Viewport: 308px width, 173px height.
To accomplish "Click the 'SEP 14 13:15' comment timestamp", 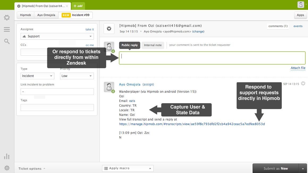I will coord(291,84).
